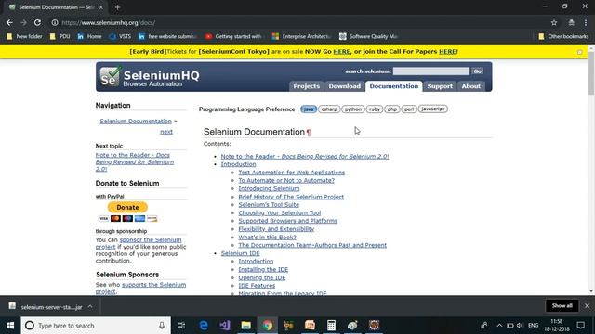Screen dimensions: 595x334
Task: Launch Microsoft Edge from taskbar
Action: 204,326
